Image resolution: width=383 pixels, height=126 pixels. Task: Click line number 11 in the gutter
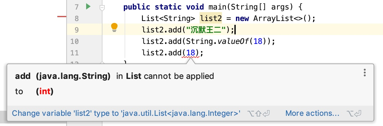[x=75, y=53]
